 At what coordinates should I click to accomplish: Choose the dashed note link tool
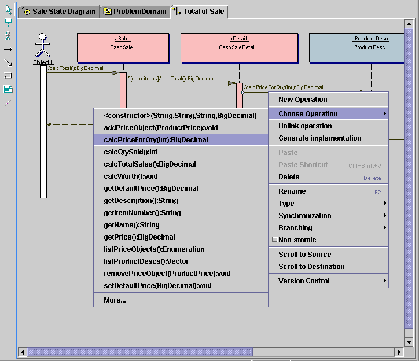(8, 102)
